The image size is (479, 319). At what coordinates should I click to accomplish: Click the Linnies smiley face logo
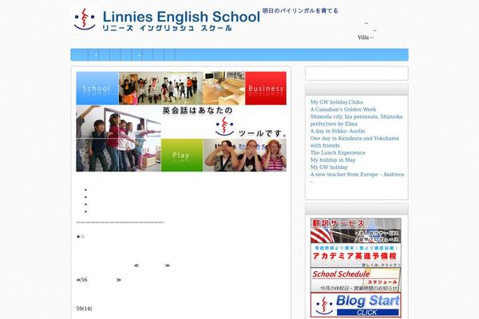coord(85,19)
